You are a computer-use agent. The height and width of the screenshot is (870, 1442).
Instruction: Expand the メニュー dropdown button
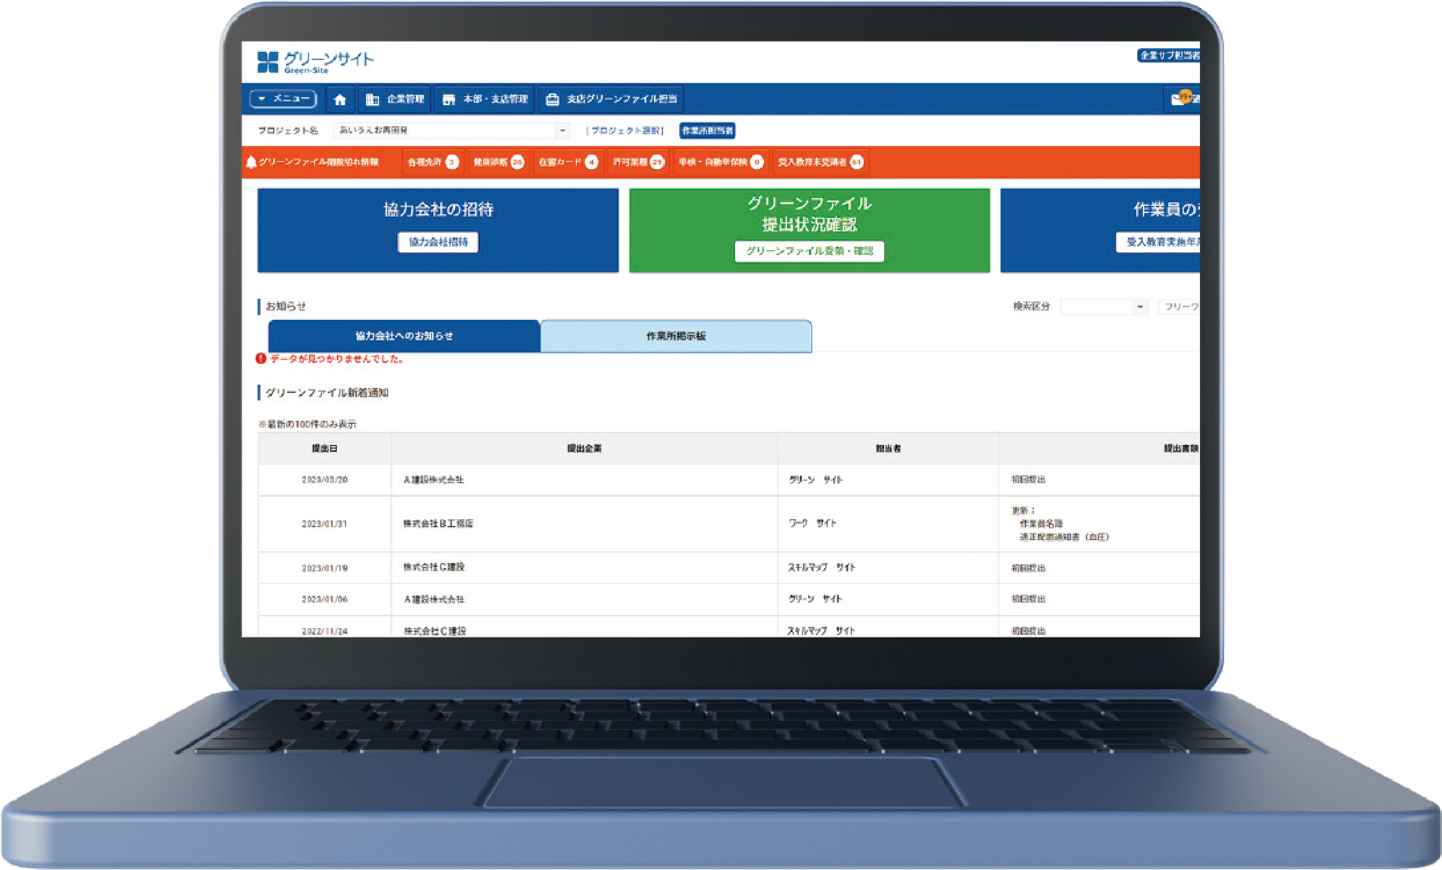[283, 98]
